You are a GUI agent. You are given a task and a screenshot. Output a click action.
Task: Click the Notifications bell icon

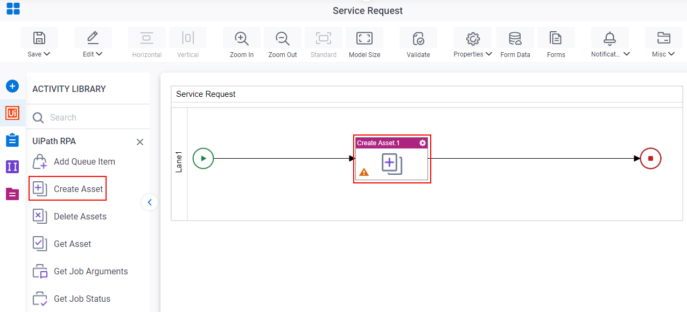609,38
